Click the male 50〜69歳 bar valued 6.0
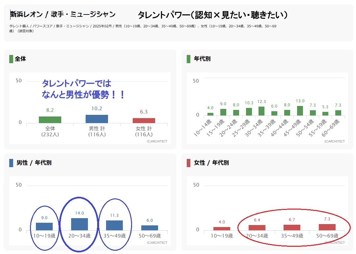Viewport: 356px width, 254px height. [150, 228]
